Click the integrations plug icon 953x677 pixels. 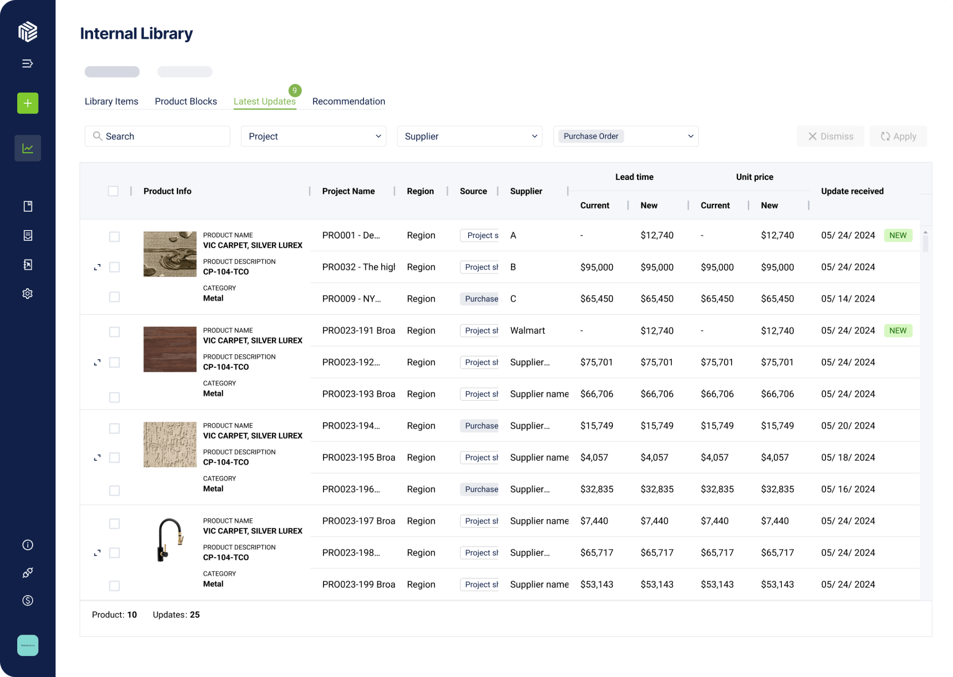coord(27,572)
